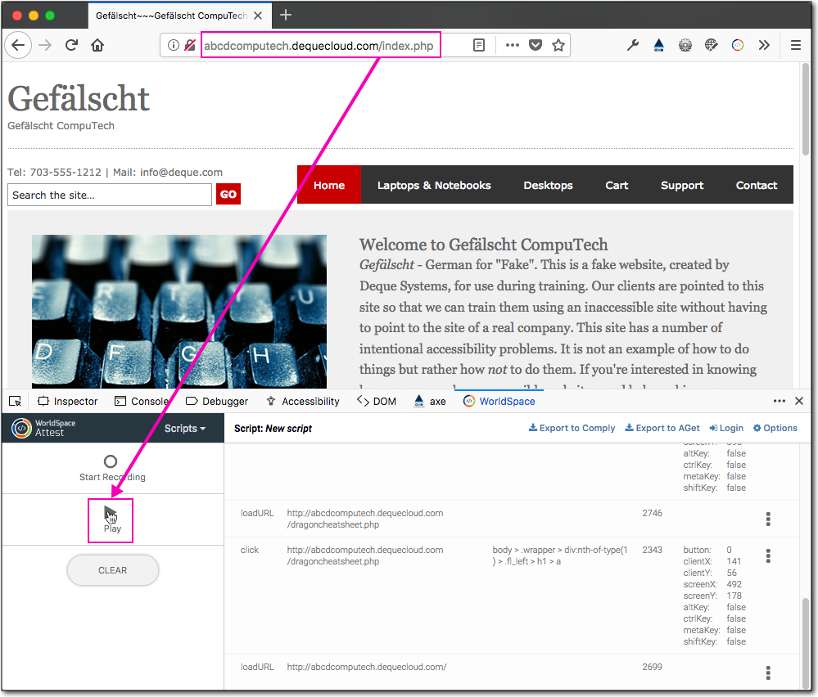Click the crossed-out insecure connection lock icon
The height and width of the screenshot is (697, 818).
pyautogui.click(x=190, y=45)
